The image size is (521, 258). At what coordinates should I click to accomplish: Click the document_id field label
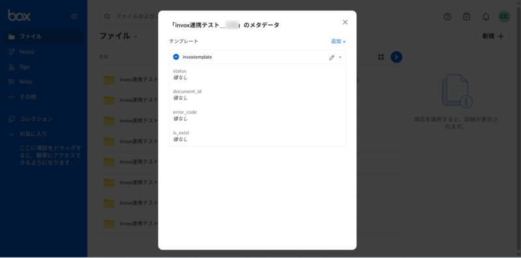point(187,91)
